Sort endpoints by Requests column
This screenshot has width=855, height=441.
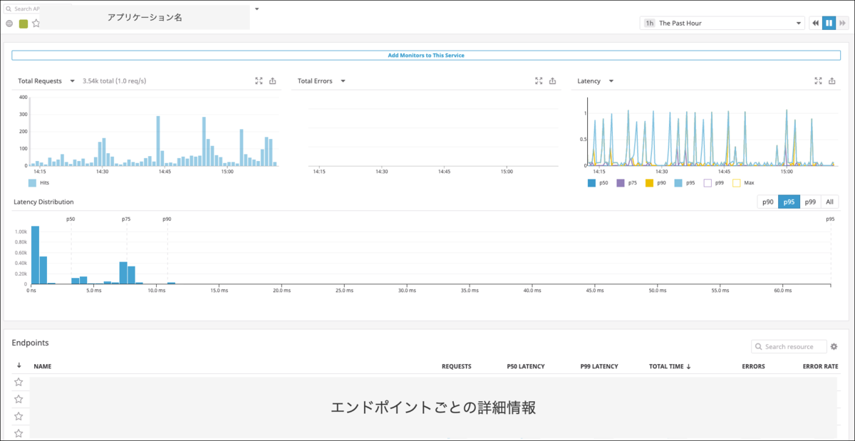point(457,366)
